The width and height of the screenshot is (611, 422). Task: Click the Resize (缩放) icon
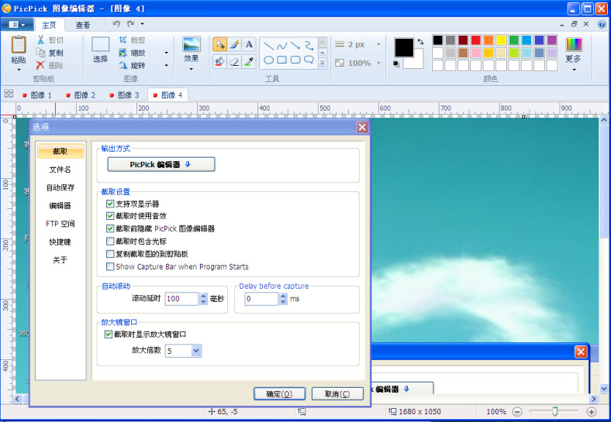[123, 52]
